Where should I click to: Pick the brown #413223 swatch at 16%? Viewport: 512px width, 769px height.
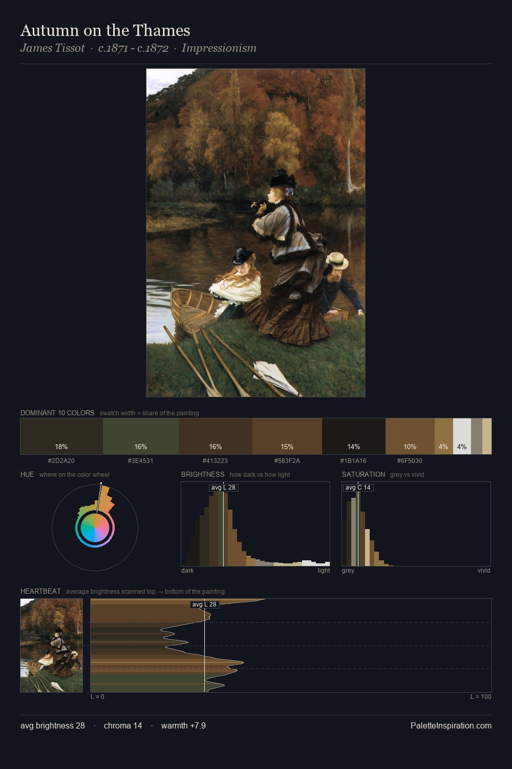pos(216,436)
